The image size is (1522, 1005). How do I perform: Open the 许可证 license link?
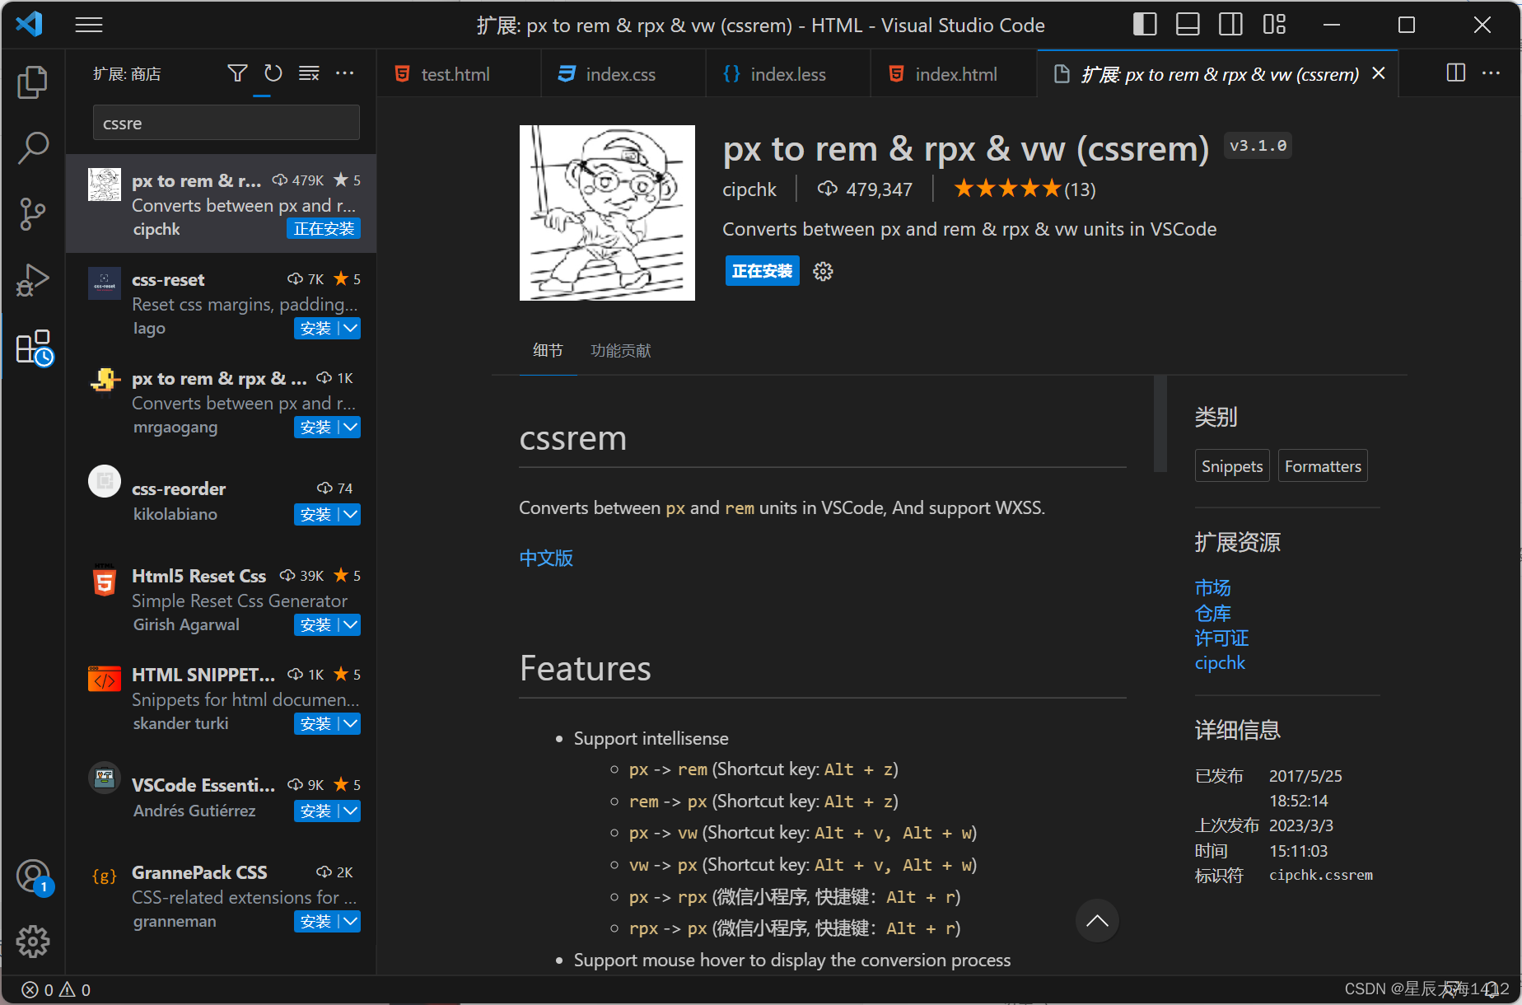(1221, 638)
